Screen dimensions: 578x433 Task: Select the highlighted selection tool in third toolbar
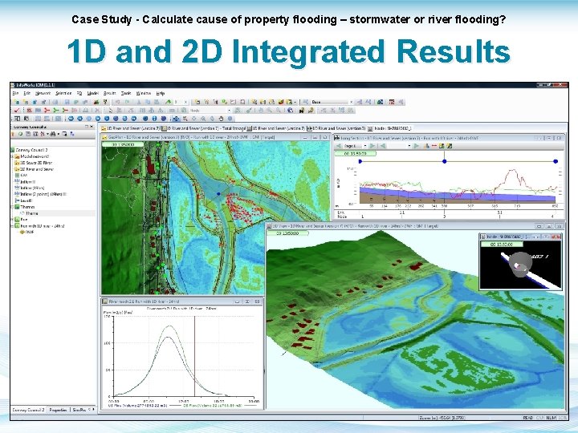(x=176, y=119)
